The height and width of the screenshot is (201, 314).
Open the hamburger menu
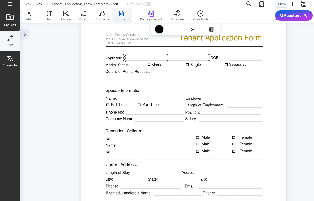point(10,4)
